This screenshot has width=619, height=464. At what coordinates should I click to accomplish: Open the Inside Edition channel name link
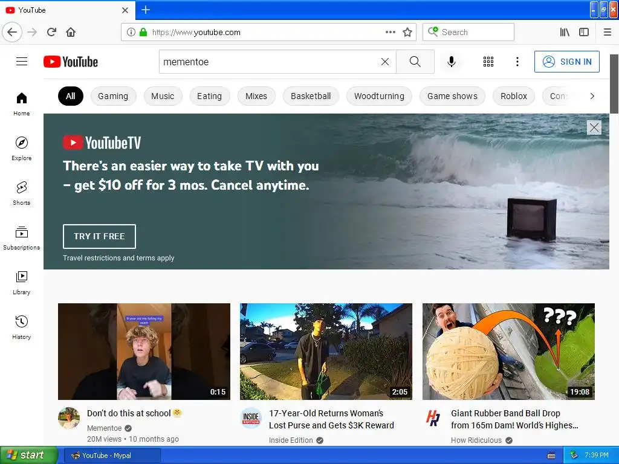(x=291, y=440)
